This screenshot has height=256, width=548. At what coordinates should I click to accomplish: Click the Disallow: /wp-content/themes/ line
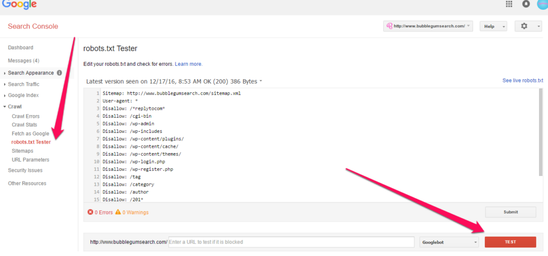142,154
